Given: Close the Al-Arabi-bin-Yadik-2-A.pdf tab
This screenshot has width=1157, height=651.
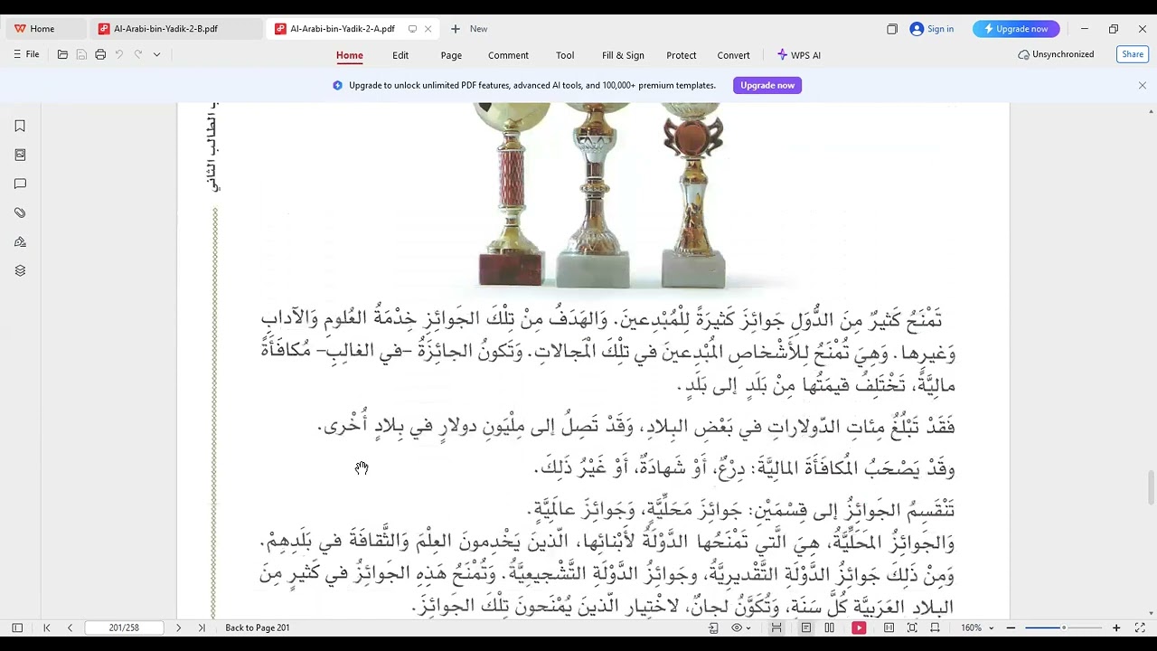Looking at the screenshot, I should click(428, 29).
